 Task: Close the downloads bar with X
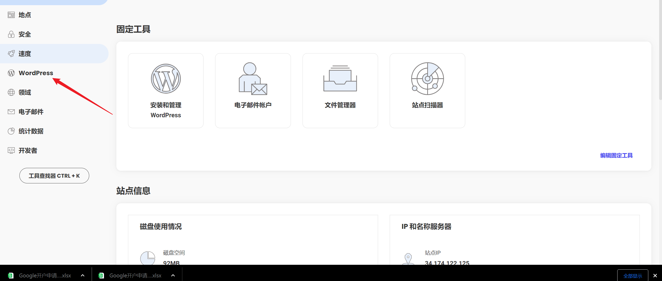tap(655, 276)
